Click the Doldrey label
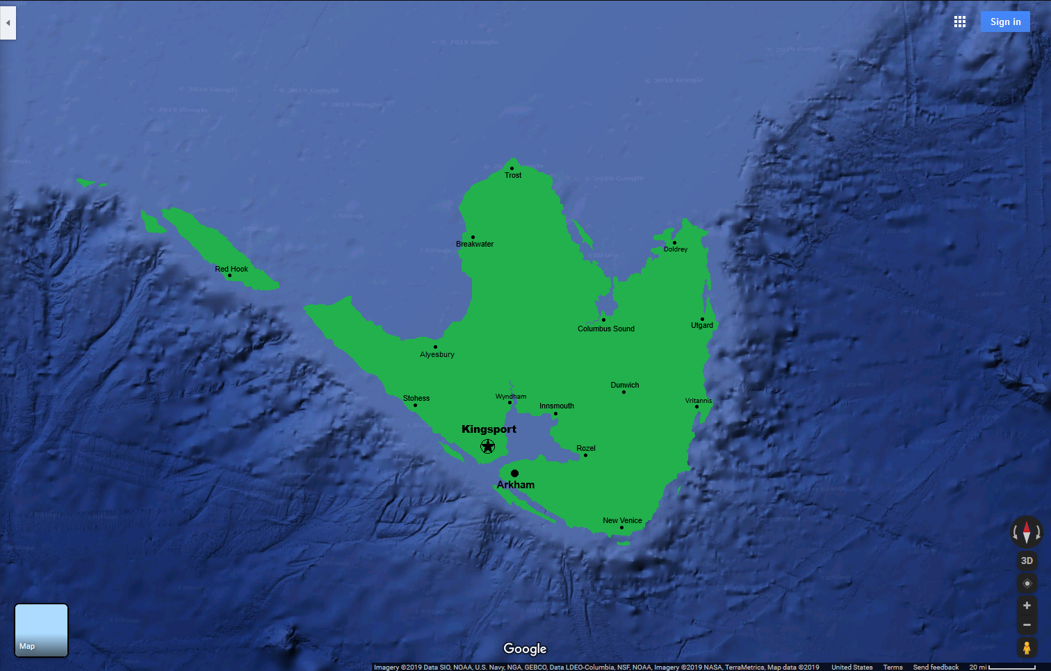 point(676,249)
